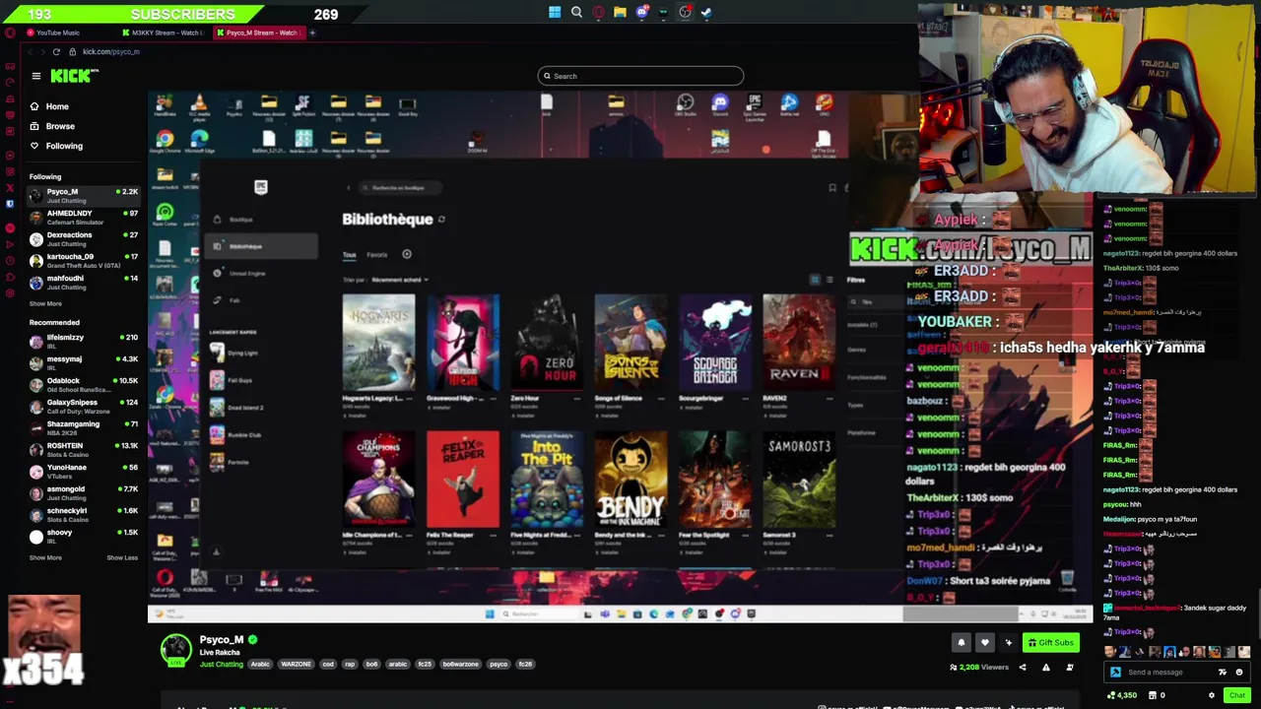Viewport: 1261px width, 709px height.
Task: Expand Following list with Show More
Action: [x=45, y=303]
